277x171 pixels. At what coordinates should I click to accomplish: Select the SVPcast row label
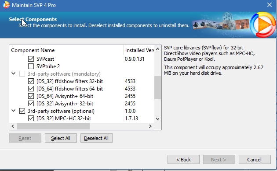click(45, 59)
